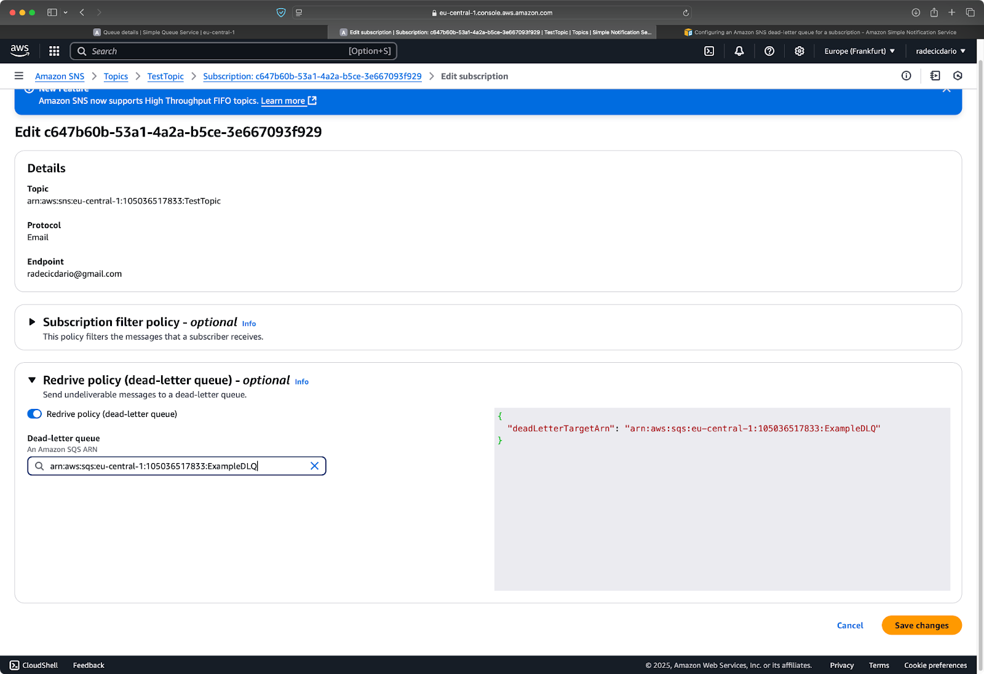The image size is (984, 674).
Task: Click the topic ARN text under Topic
Action: point(124,201)
